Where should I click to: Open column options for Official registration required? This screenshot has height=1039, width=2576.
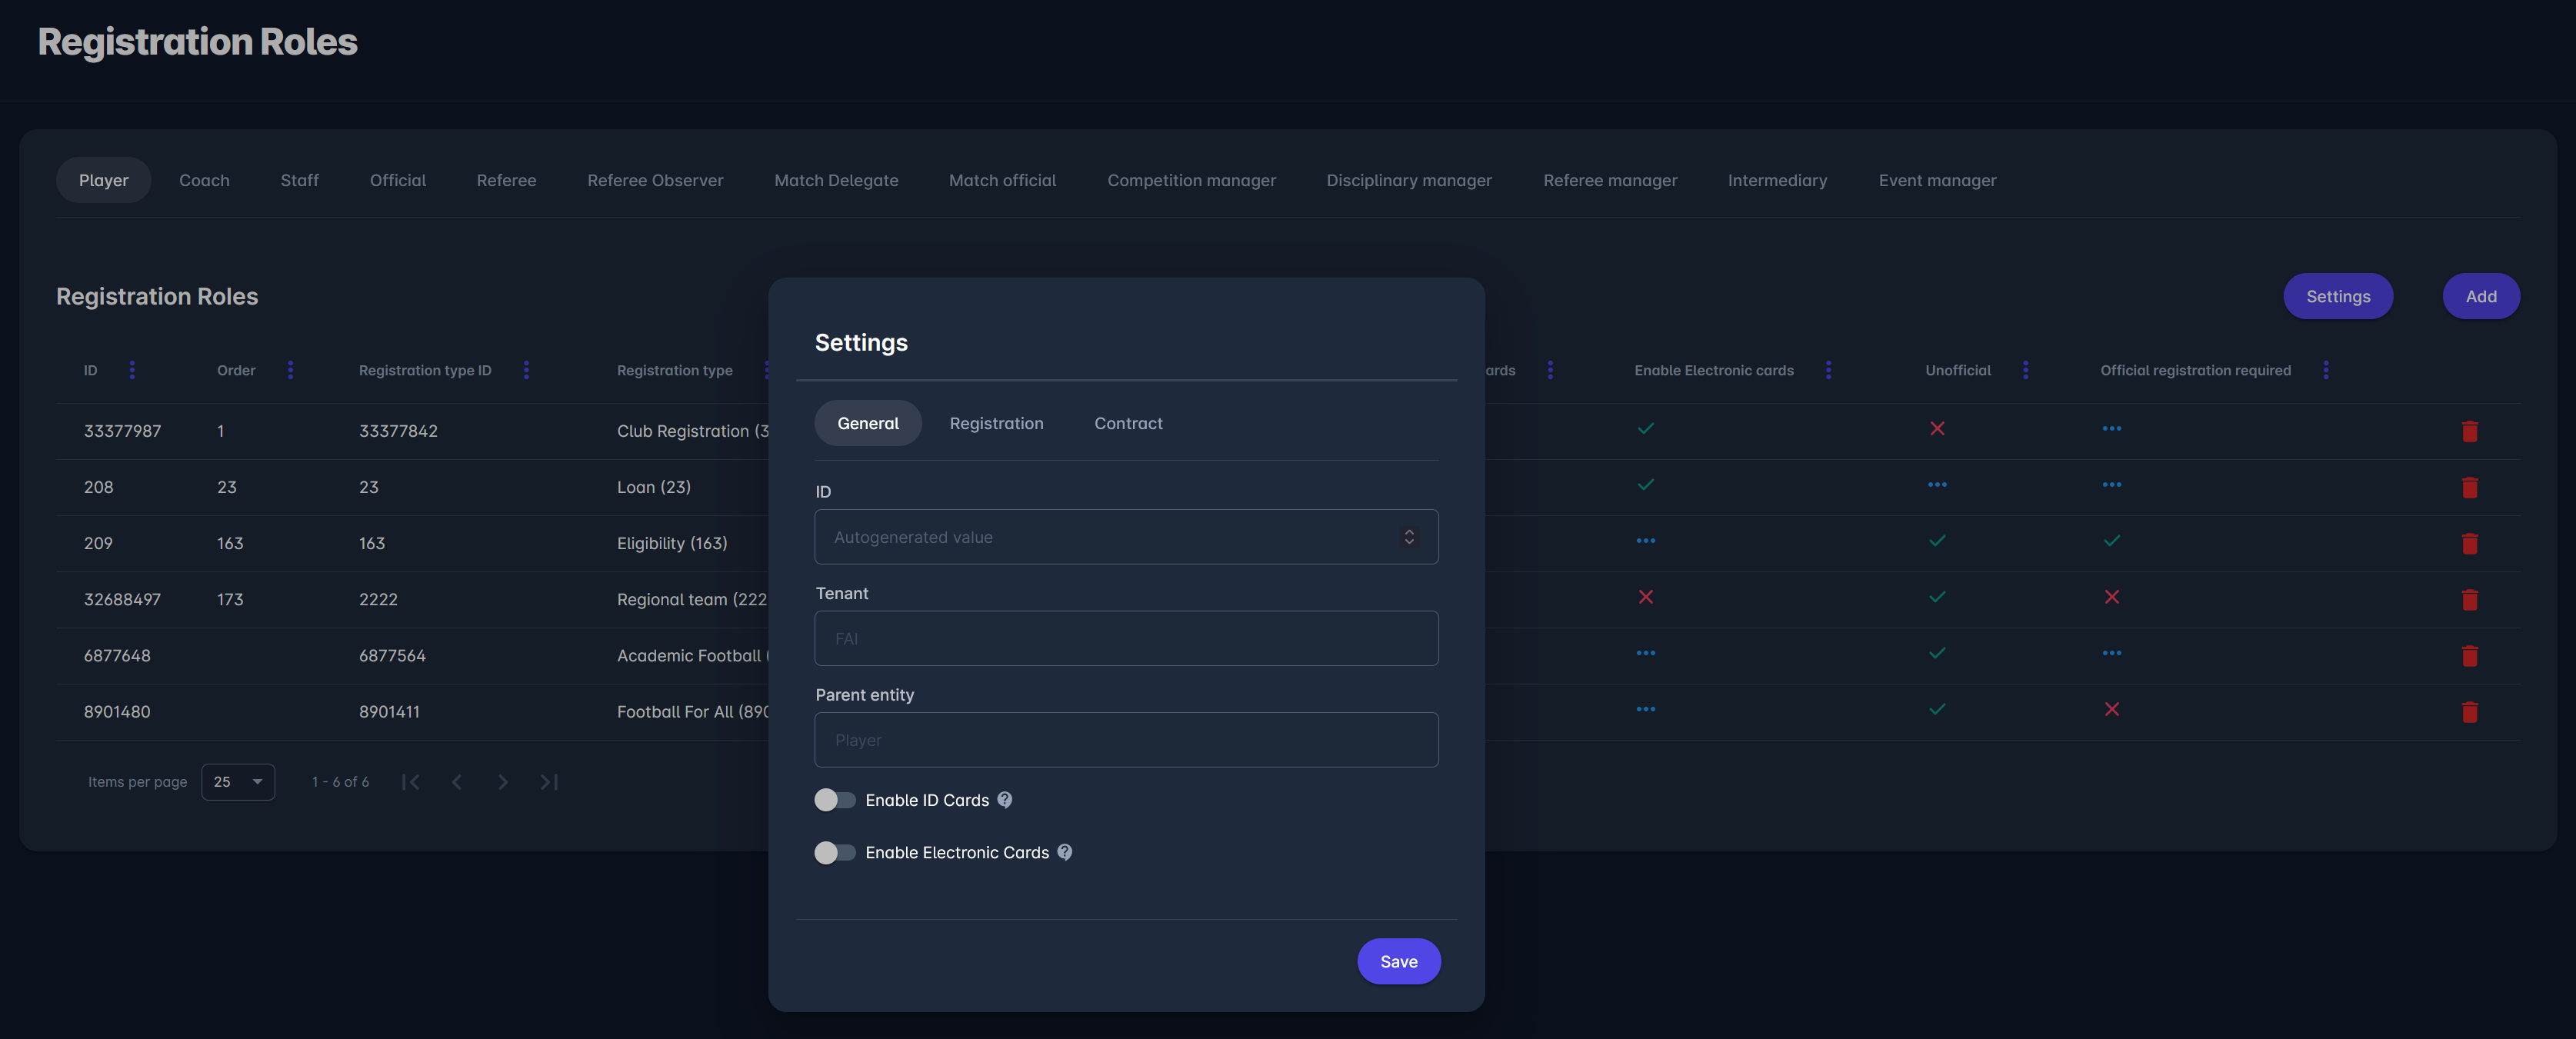click(x=2325, y=369)
